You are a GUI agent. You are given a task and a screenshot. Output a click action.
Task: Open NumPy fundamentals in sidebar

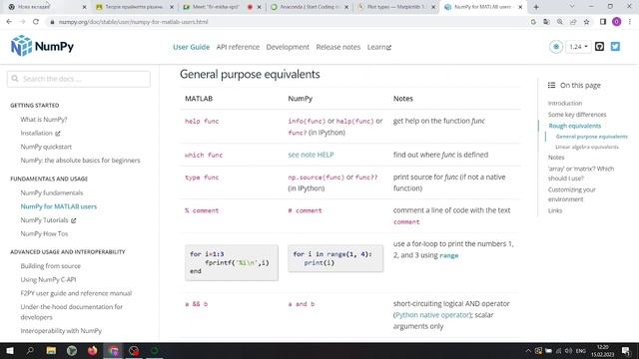point(52,192)
